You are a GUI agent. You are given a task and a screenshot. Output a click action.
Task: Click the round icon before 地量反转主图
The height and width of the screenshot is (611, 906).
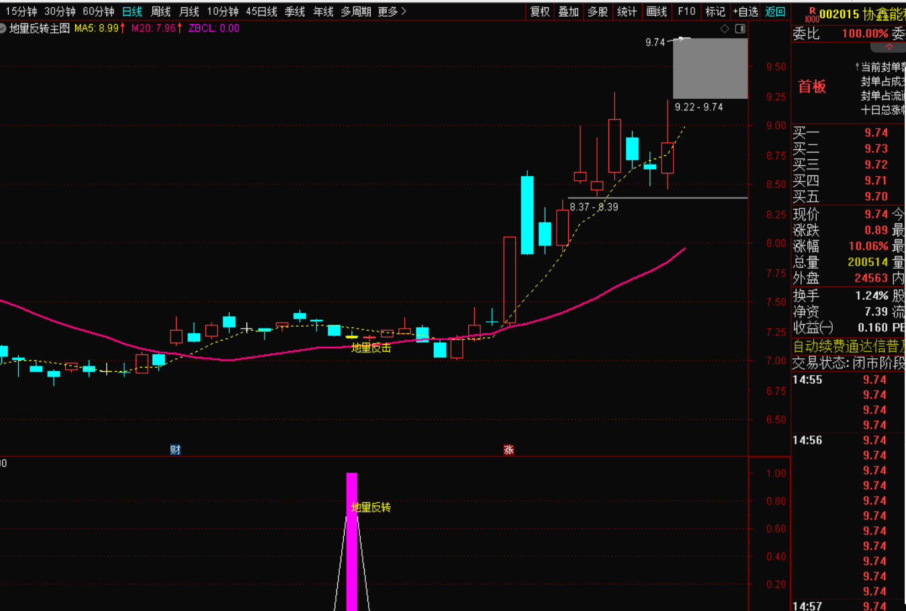pos(3,28)
